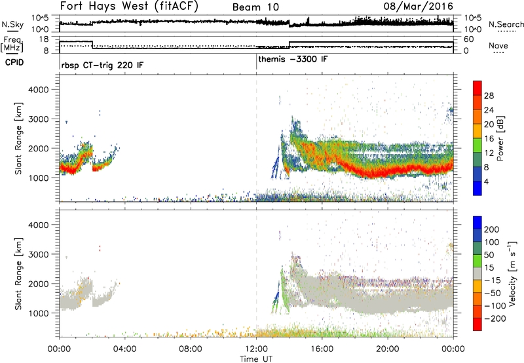Click the dashed line marker at 12:00 in power panel
Screen dimensions: 524x363
tap(256, 138)
